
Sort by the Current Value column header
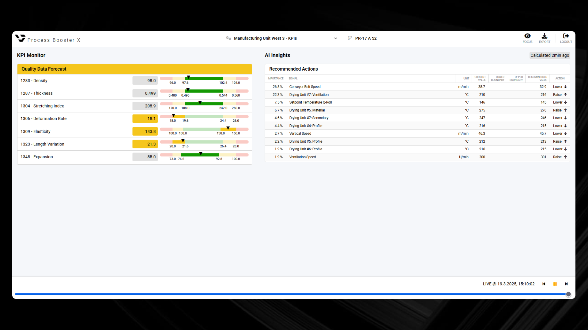tap(480, 79)
